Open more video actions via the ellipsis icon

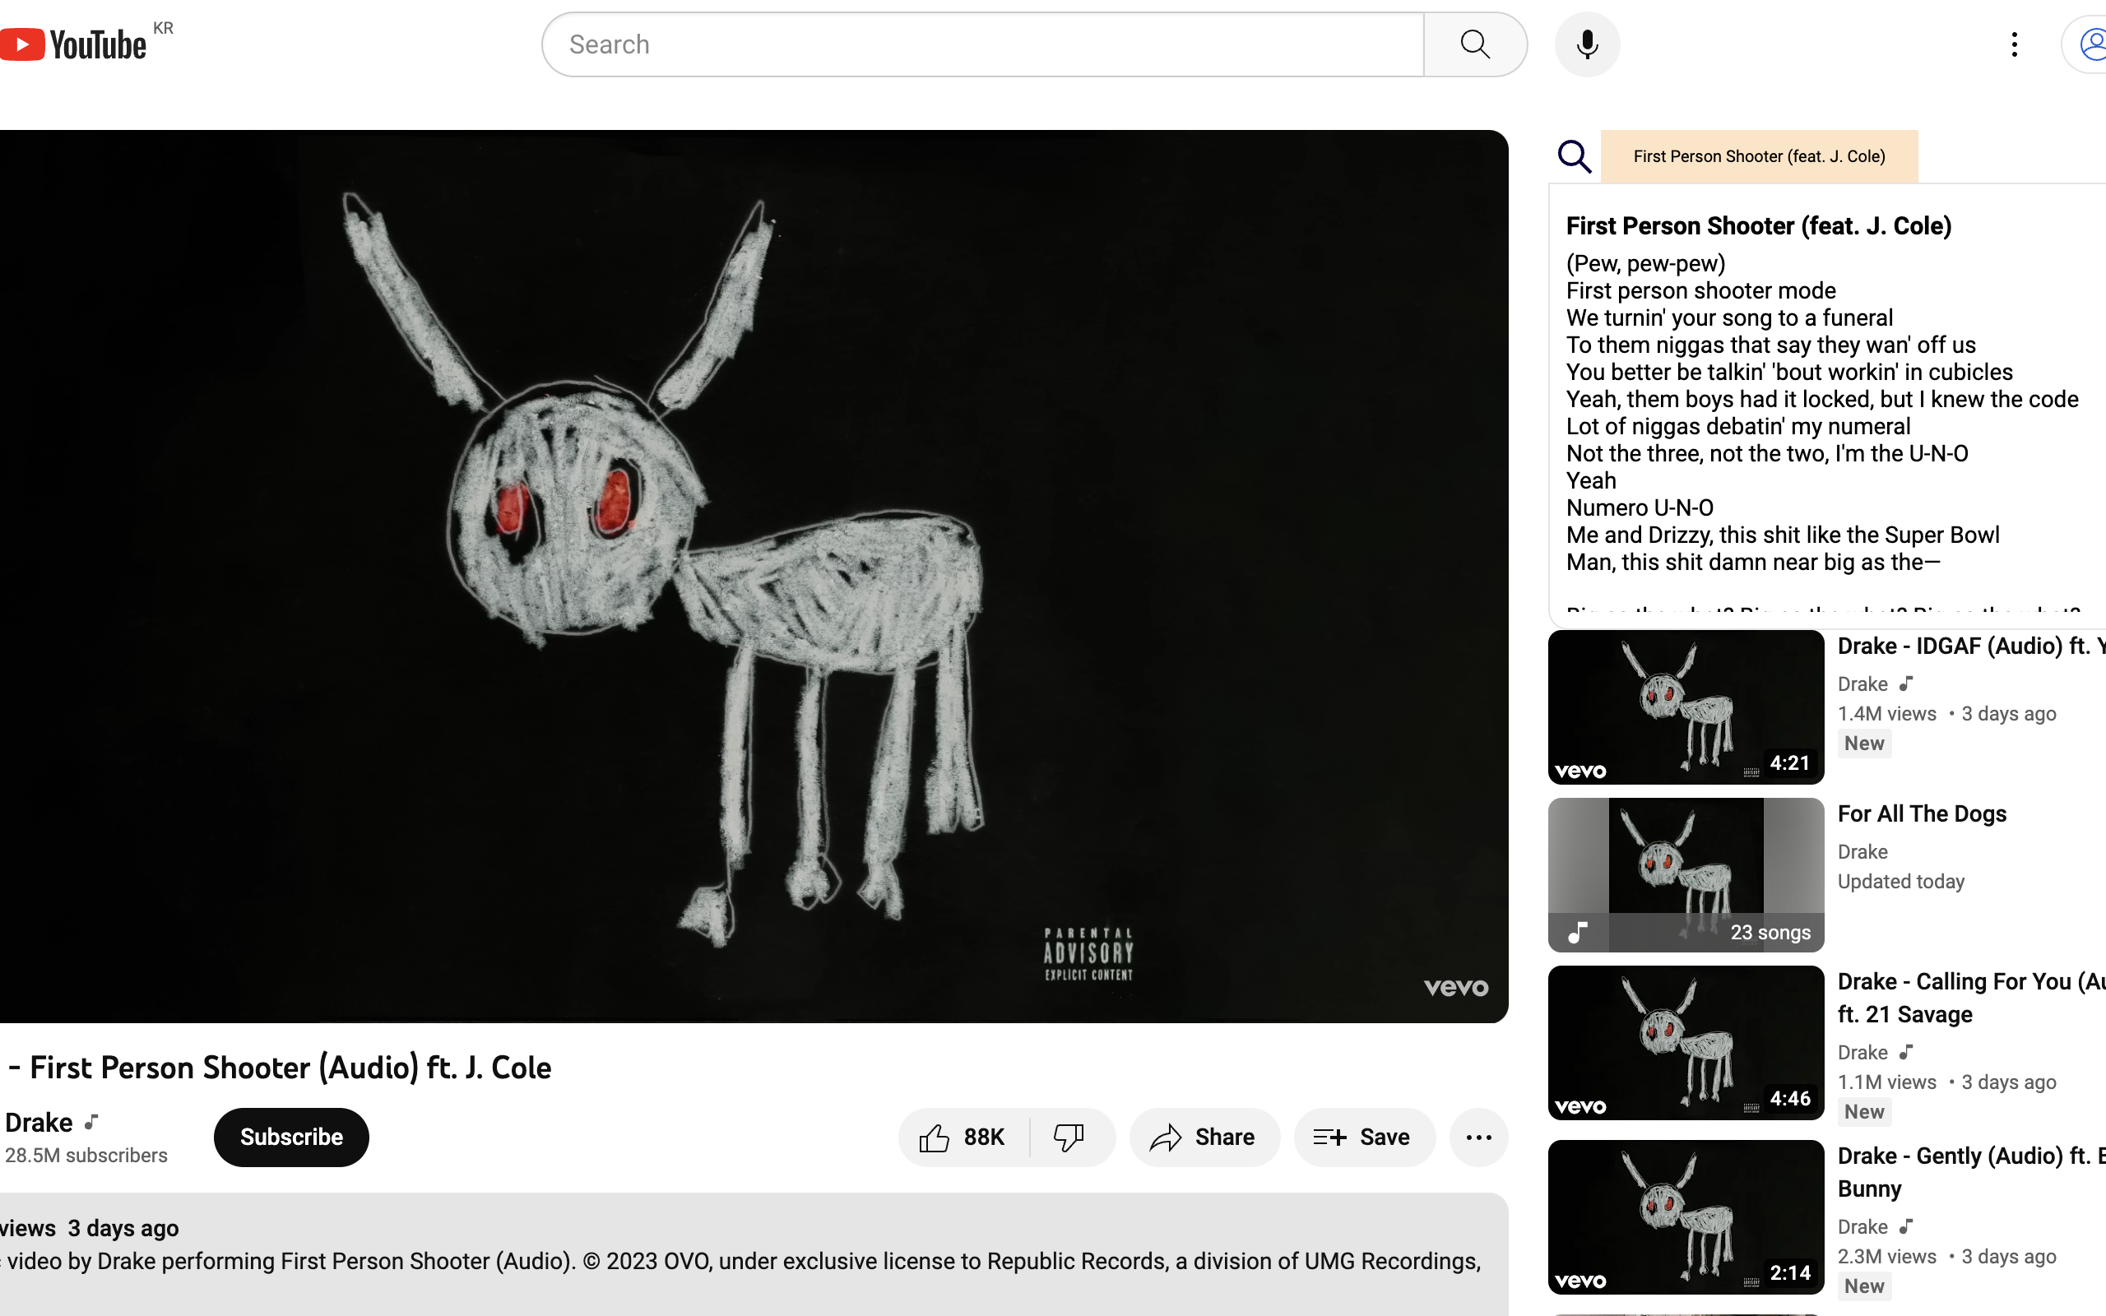point(1478,1137)
